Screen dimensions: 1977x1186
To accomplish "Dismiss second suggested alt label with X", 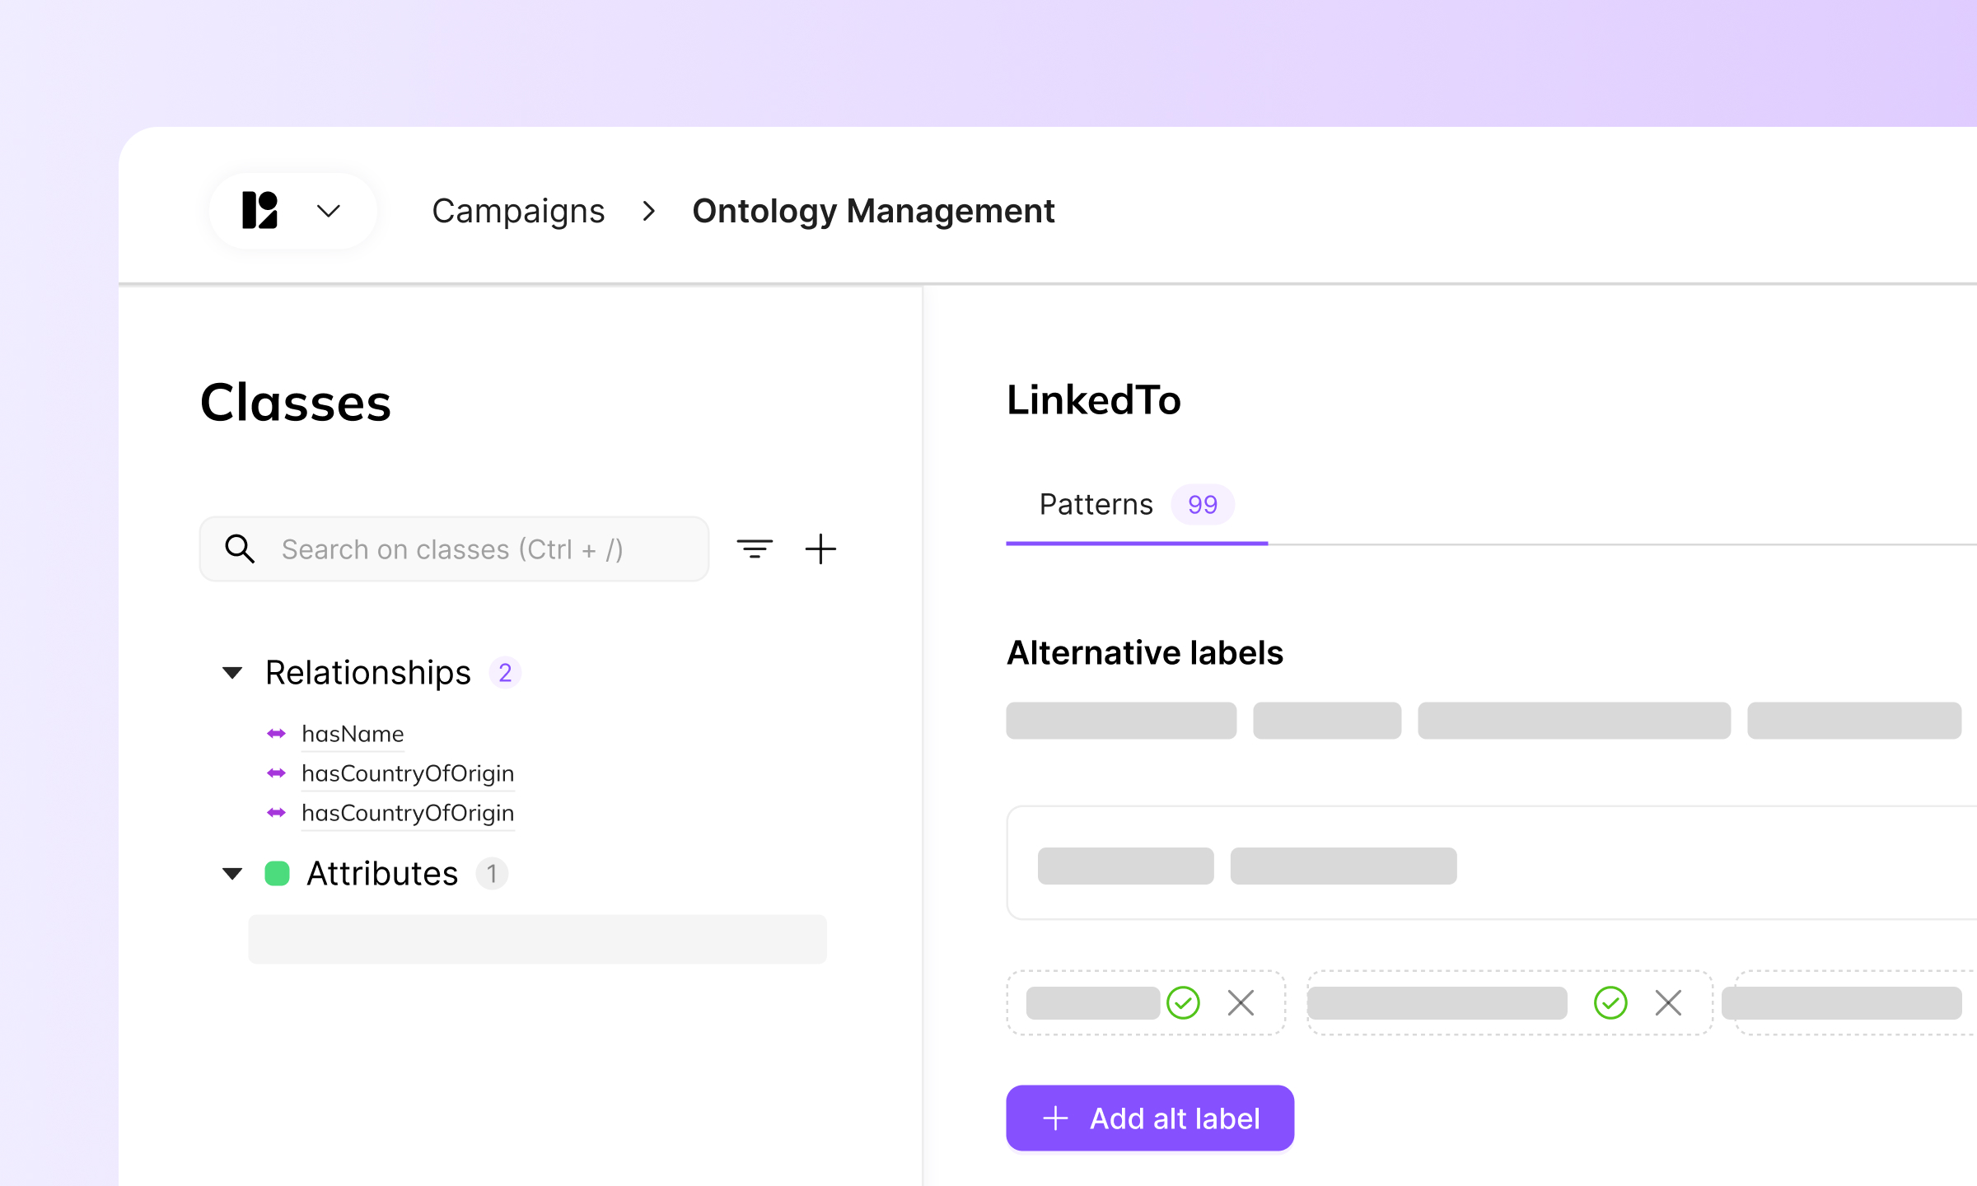I will pyautogui.click(x=1668, y=1002).
